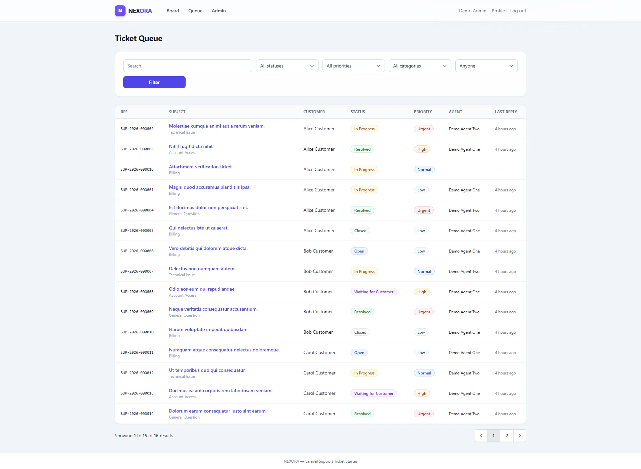
Task: Open the Anyone agent dropdown
Action: [x=486, y=66]
